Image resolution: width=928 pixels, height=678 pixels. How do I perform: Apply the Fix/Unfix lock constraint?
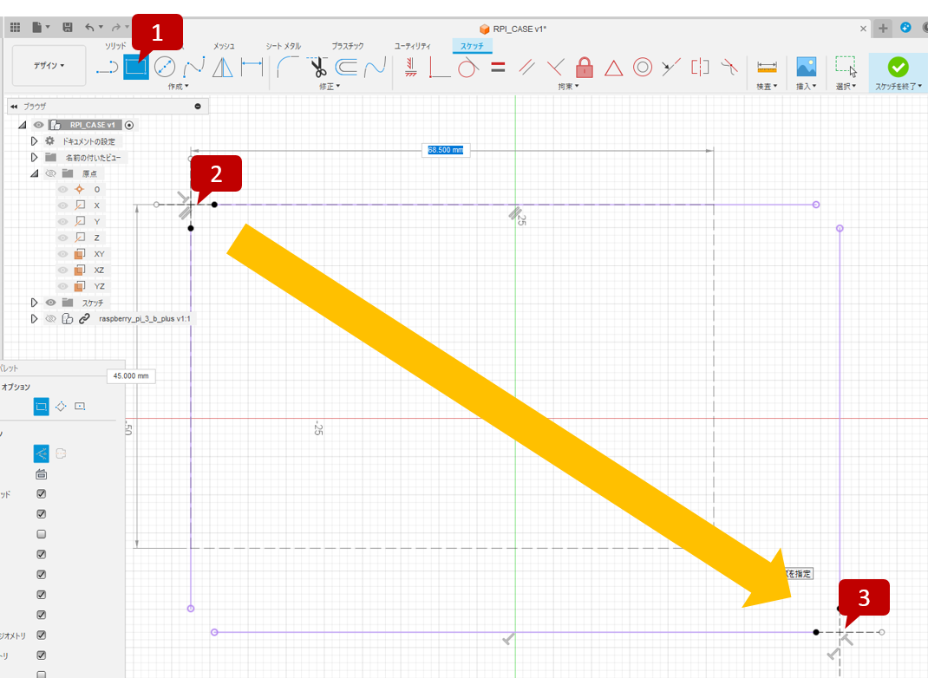(x=585, y=68)
